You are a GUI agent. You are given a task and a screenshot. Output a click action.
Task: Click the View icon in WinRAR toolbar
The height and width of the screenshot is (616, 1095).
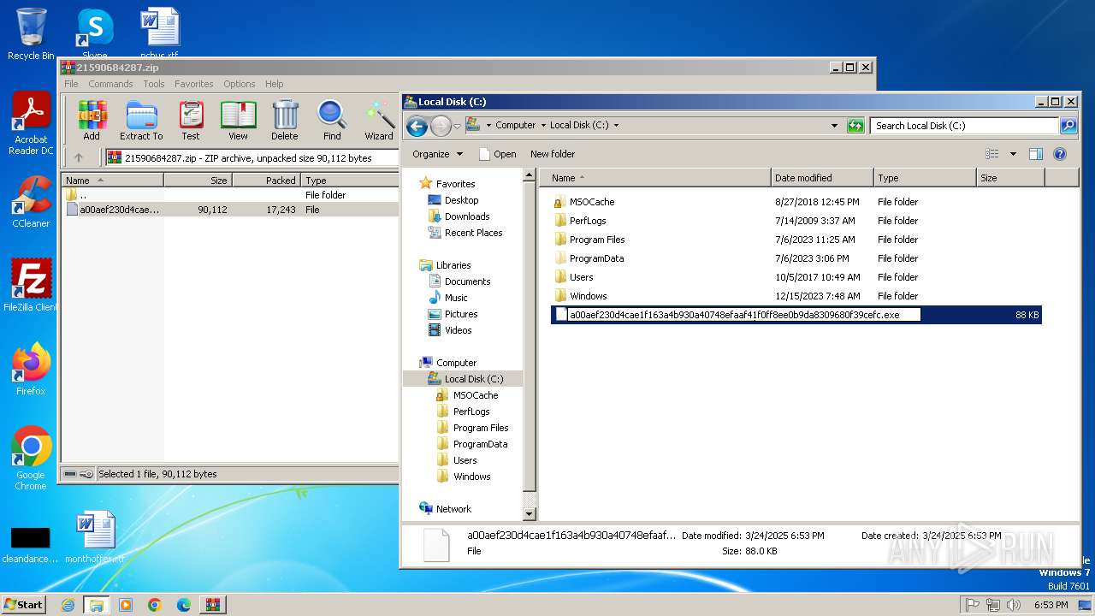[238, 121]
